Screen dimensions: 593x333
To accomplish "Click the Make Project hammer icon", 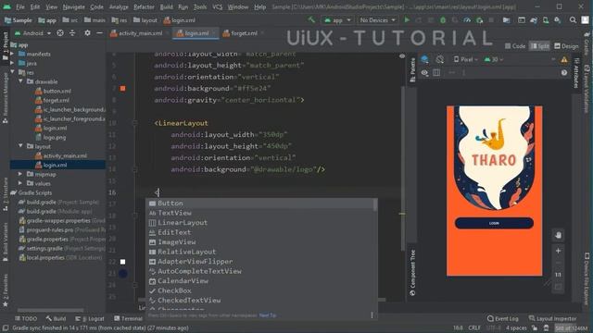I will pyautogui.click(x=311, y=19).
